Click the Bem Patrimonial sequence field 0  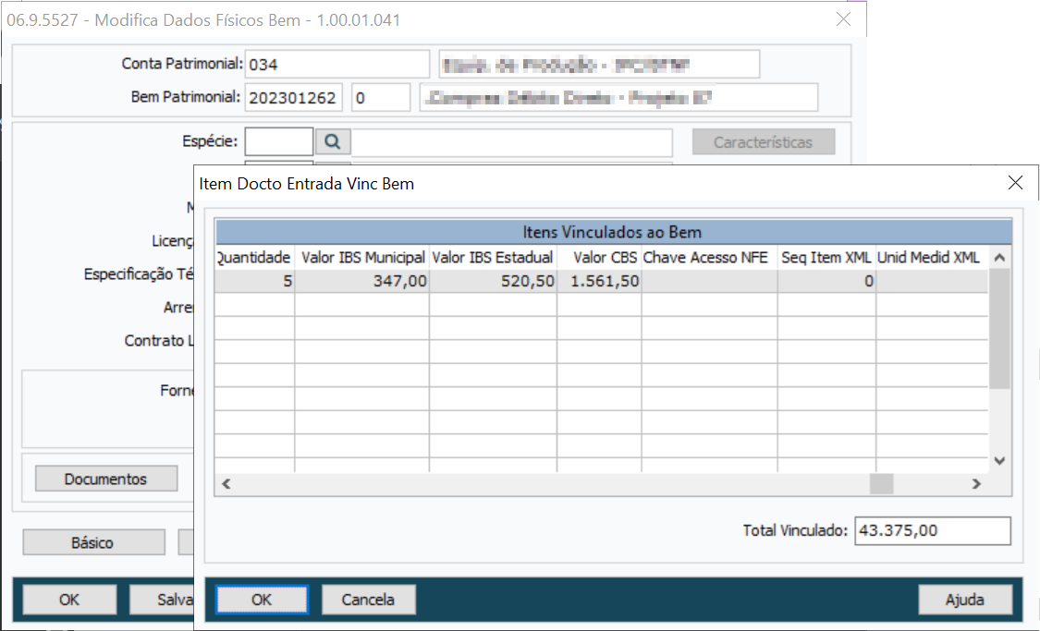pyautogui.click(x=381, y=97)
